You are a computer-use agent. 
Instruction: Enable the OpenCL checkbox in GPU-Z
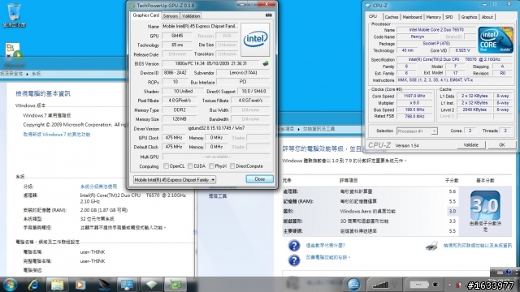tap(166, 165)
